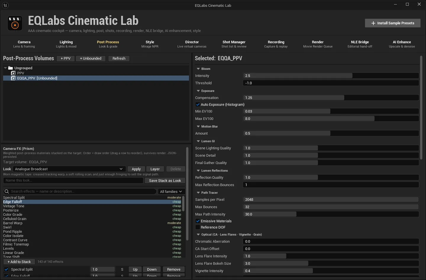Viewport: 426px width, 280px height.
Task: Switch to the NLE Bridge tab
Action: pyautogui.click(x=360, y=44)
